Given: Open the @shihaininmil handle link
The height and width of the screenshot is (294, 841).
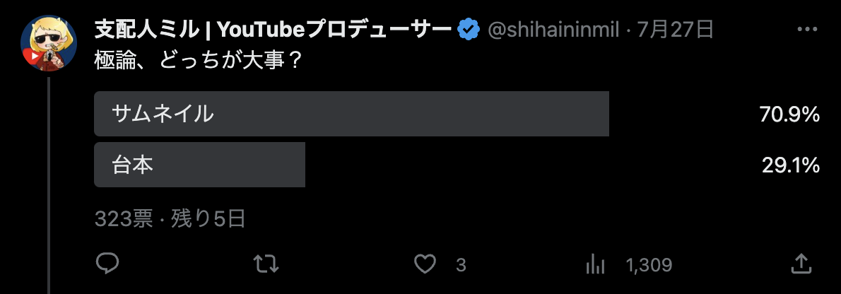Looking at the screenshot, I should coord(553,30).
